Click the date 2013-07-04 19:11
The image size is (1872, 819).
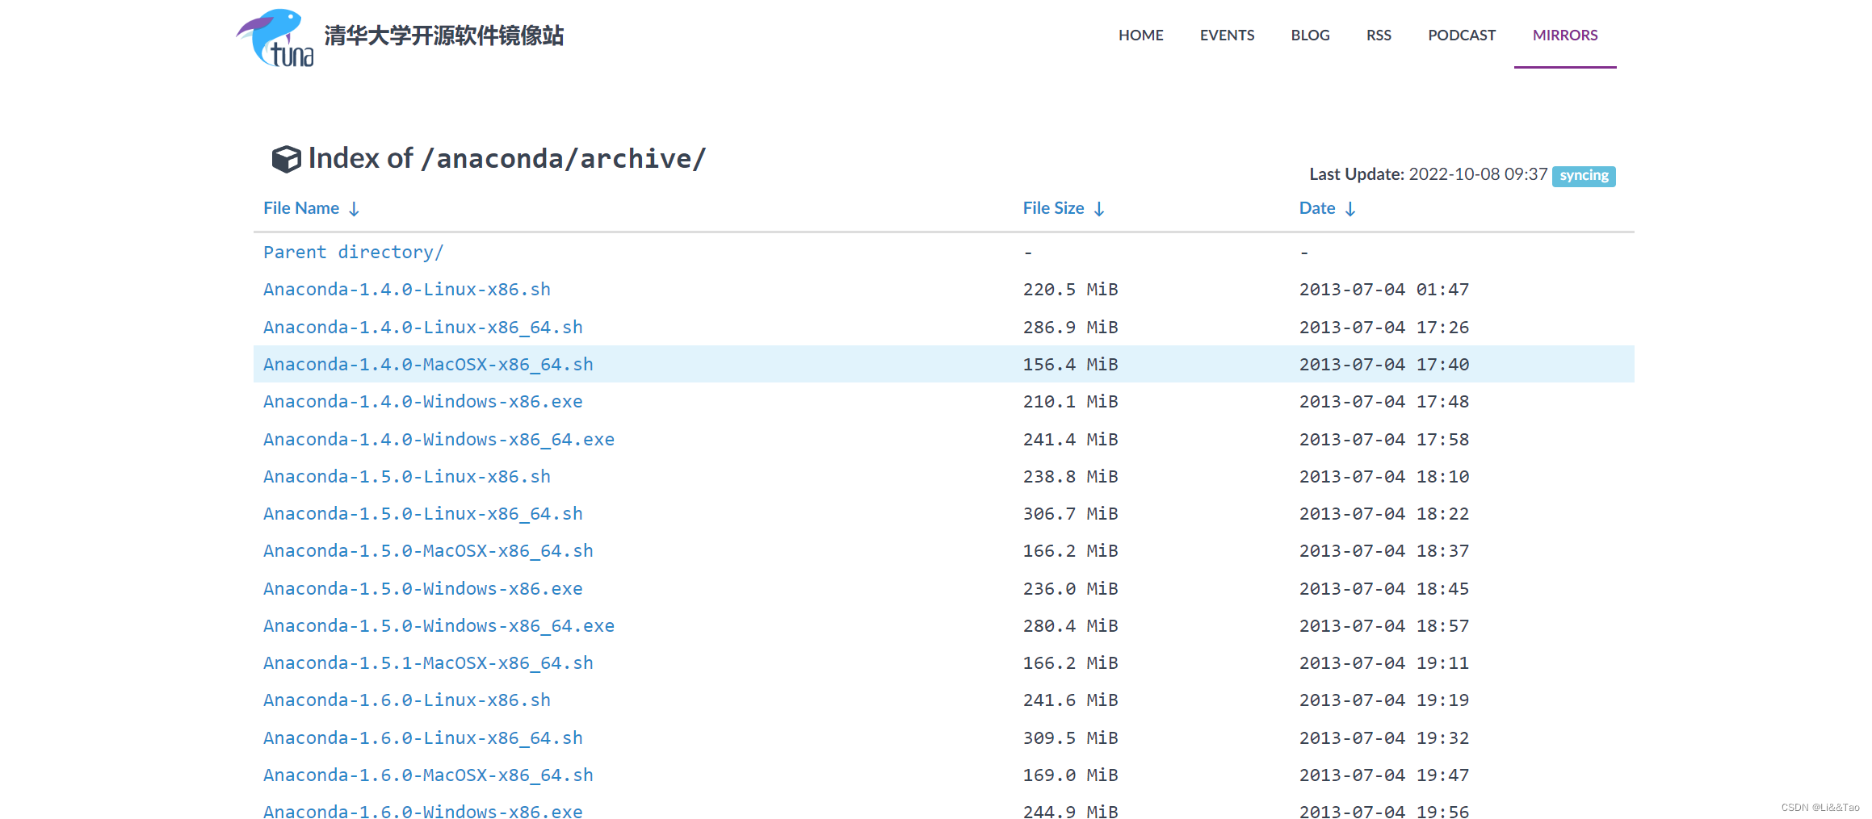1384,662
